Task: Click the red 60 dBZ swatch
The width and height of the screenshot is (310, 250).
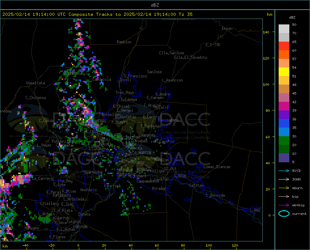Action: [284, 46]
